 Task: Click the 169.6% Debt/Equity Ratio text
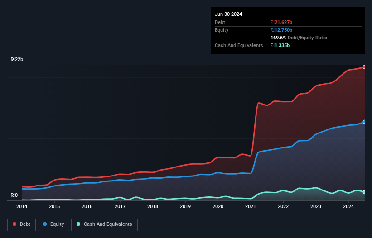pyautogui.click(x=299, y=38)
